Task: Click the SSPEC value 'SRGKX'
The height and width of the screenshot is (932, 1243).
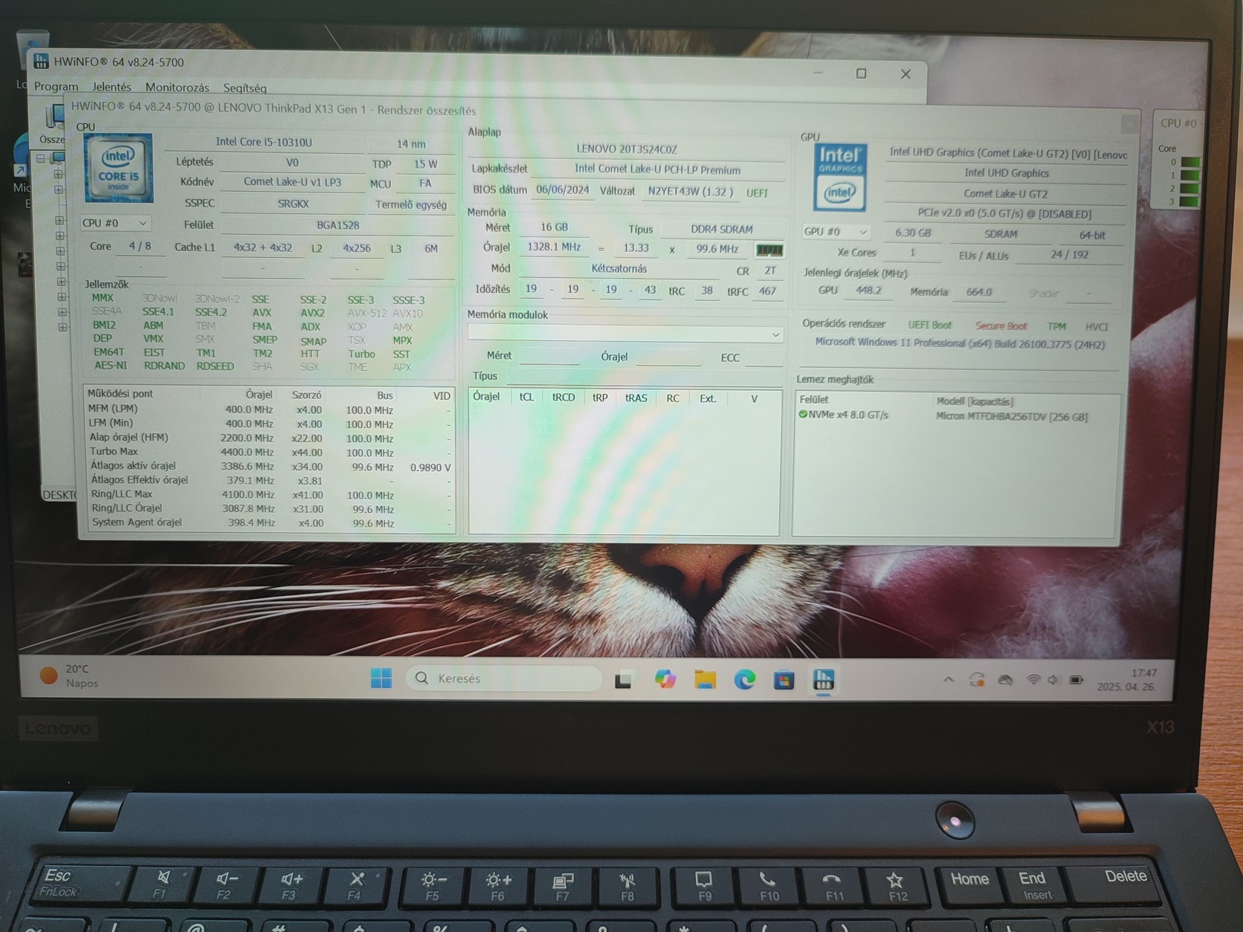Action: [293, 203]
